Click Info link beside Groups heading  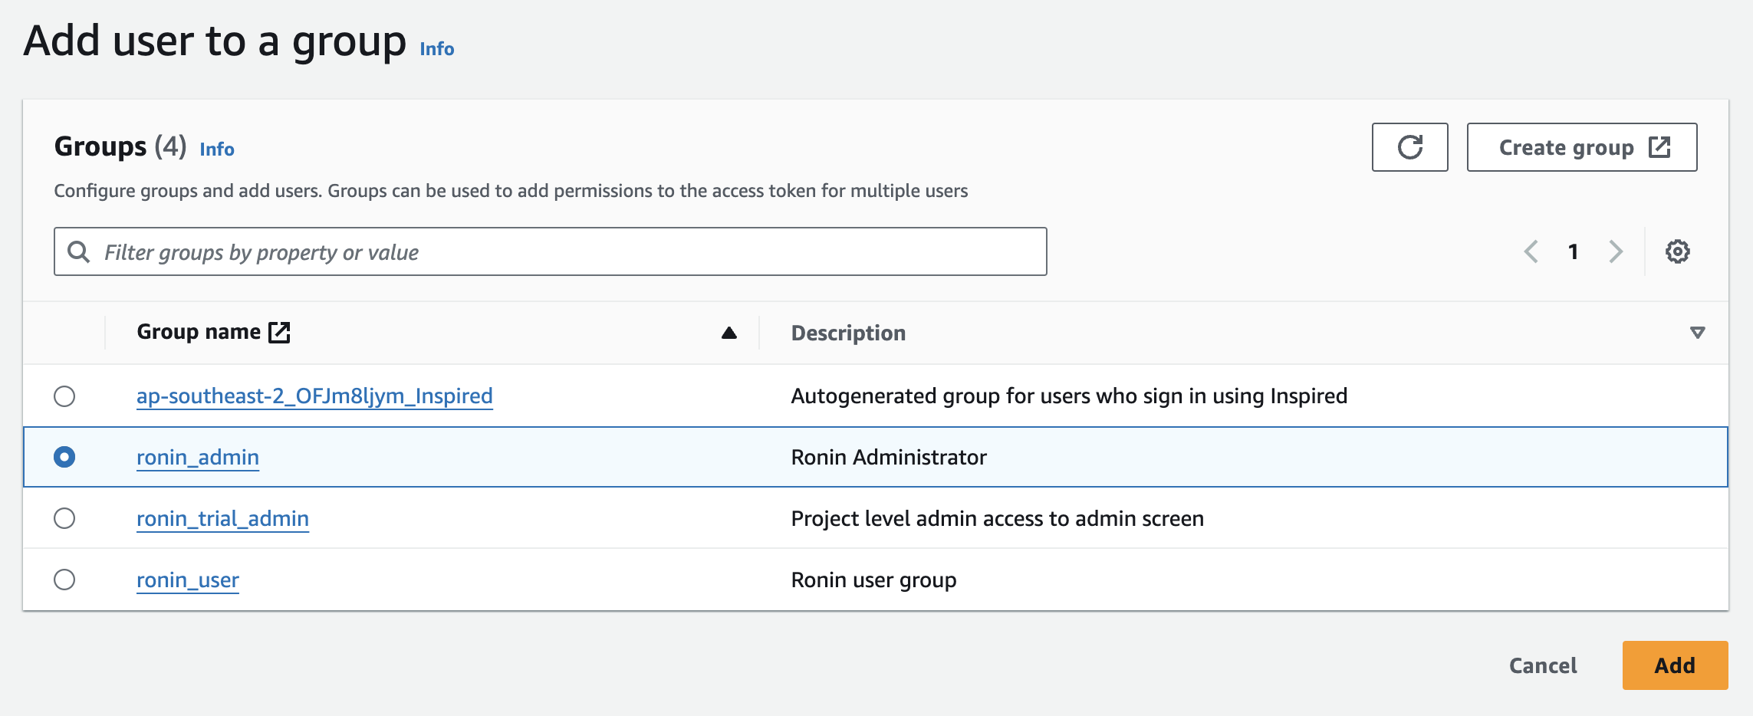pos(217,149)
